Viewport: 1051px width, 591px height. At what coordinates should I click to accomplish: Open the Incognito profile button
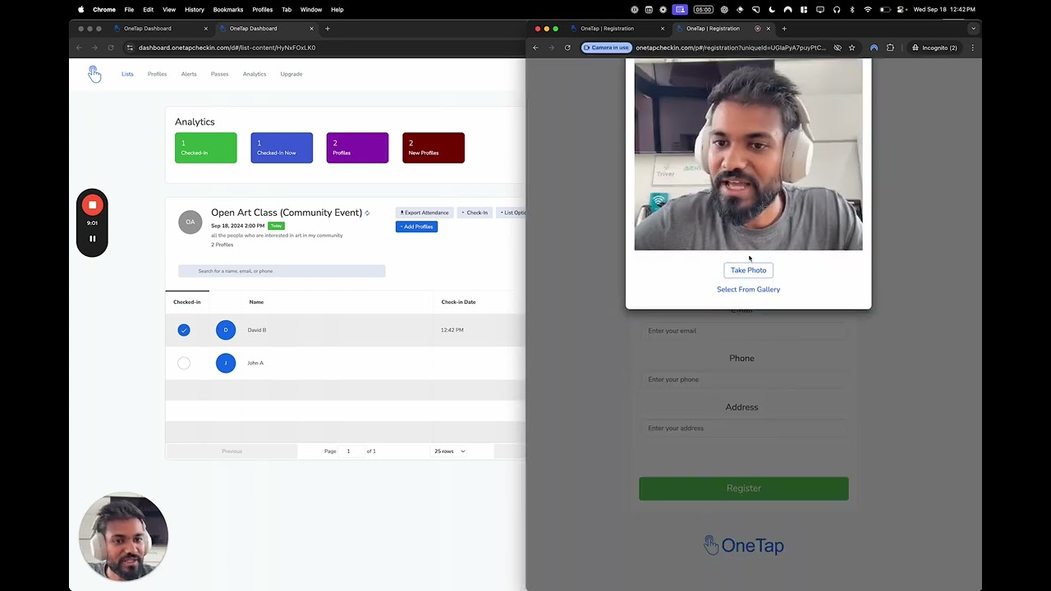934,48
